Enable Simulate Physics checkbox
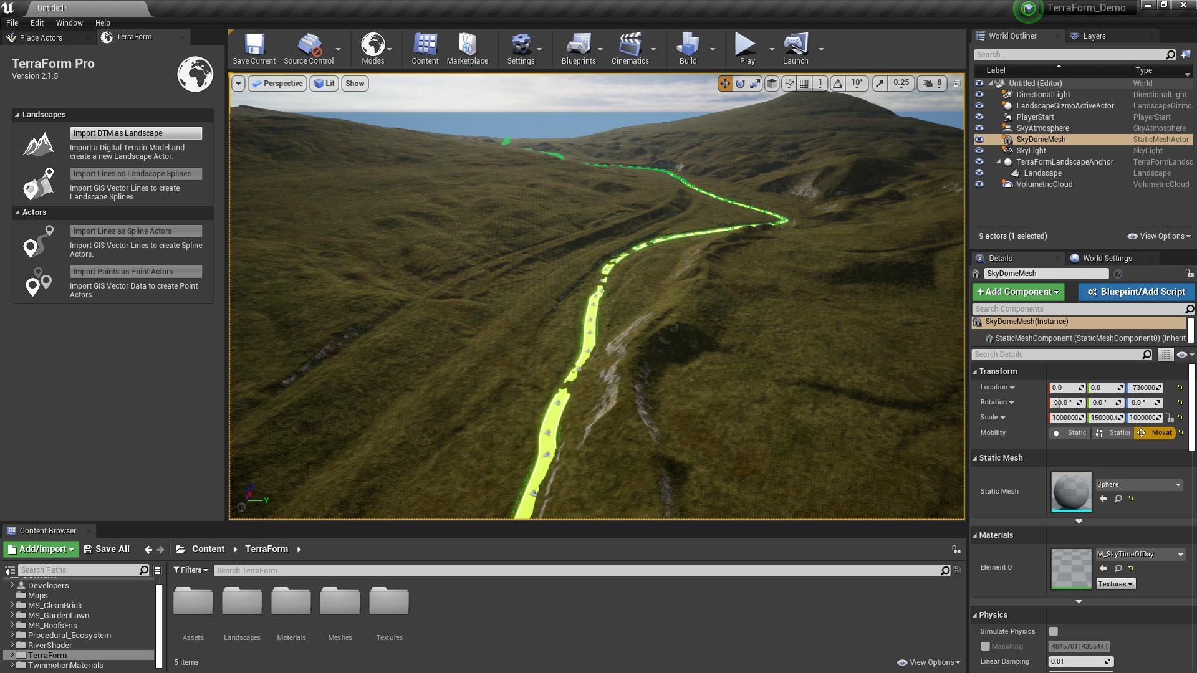 (x=1054, y=631)
